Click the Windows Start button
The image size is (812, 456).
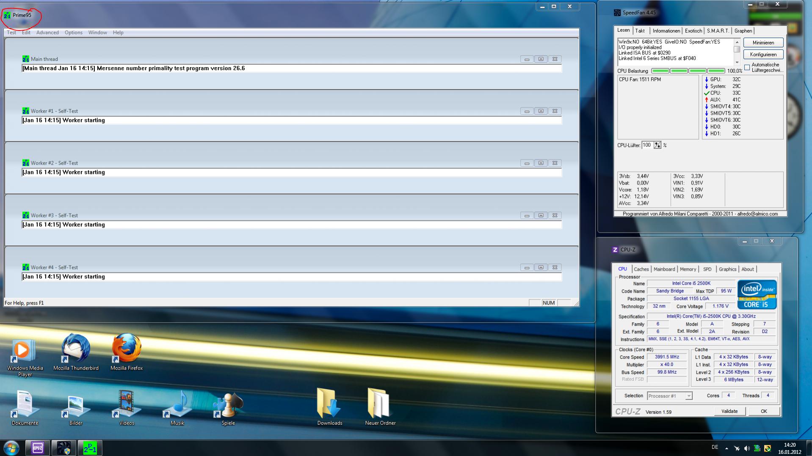click(x=11, y=448)
